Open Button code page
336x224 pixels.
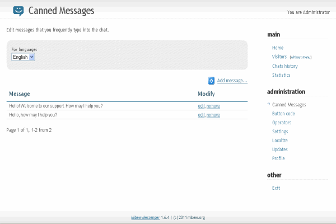click(x=283, y=114)
